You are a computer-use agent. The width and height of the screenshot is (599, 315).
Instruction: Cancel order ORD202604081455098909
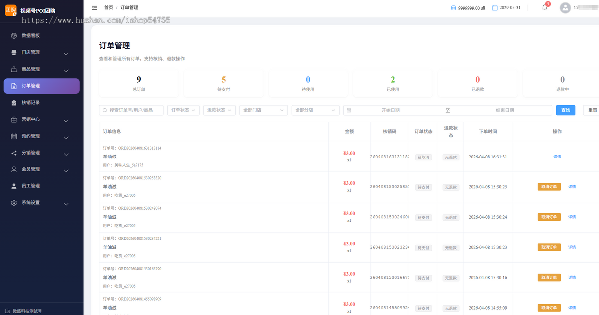pos(549,308)
